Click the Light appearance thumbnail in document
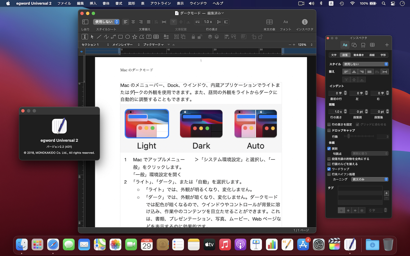Image resolution: width=410 pixels, height=256 pixels. coord(147,123)
